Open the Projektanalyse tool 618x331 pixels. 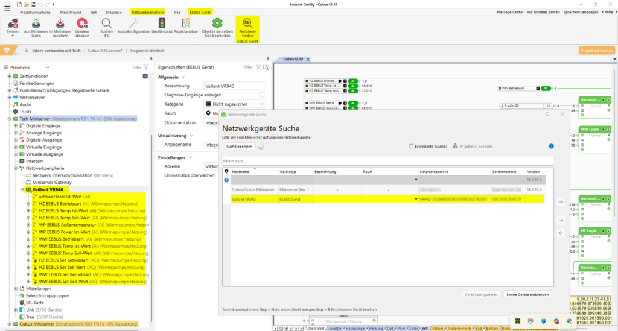(186, 23)
